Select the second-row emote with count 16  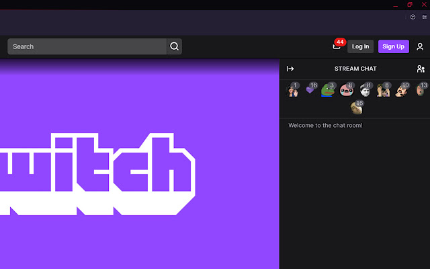coord(357,108)
